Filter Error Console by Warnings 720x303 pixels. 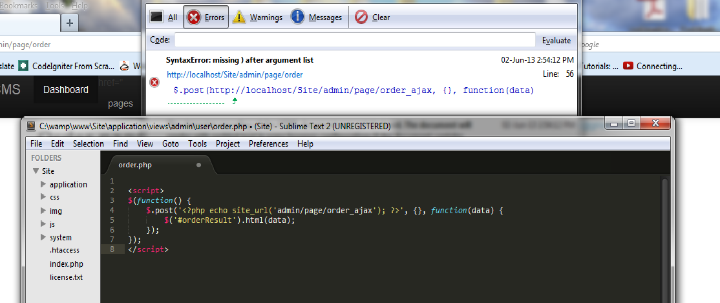[257, 17]
